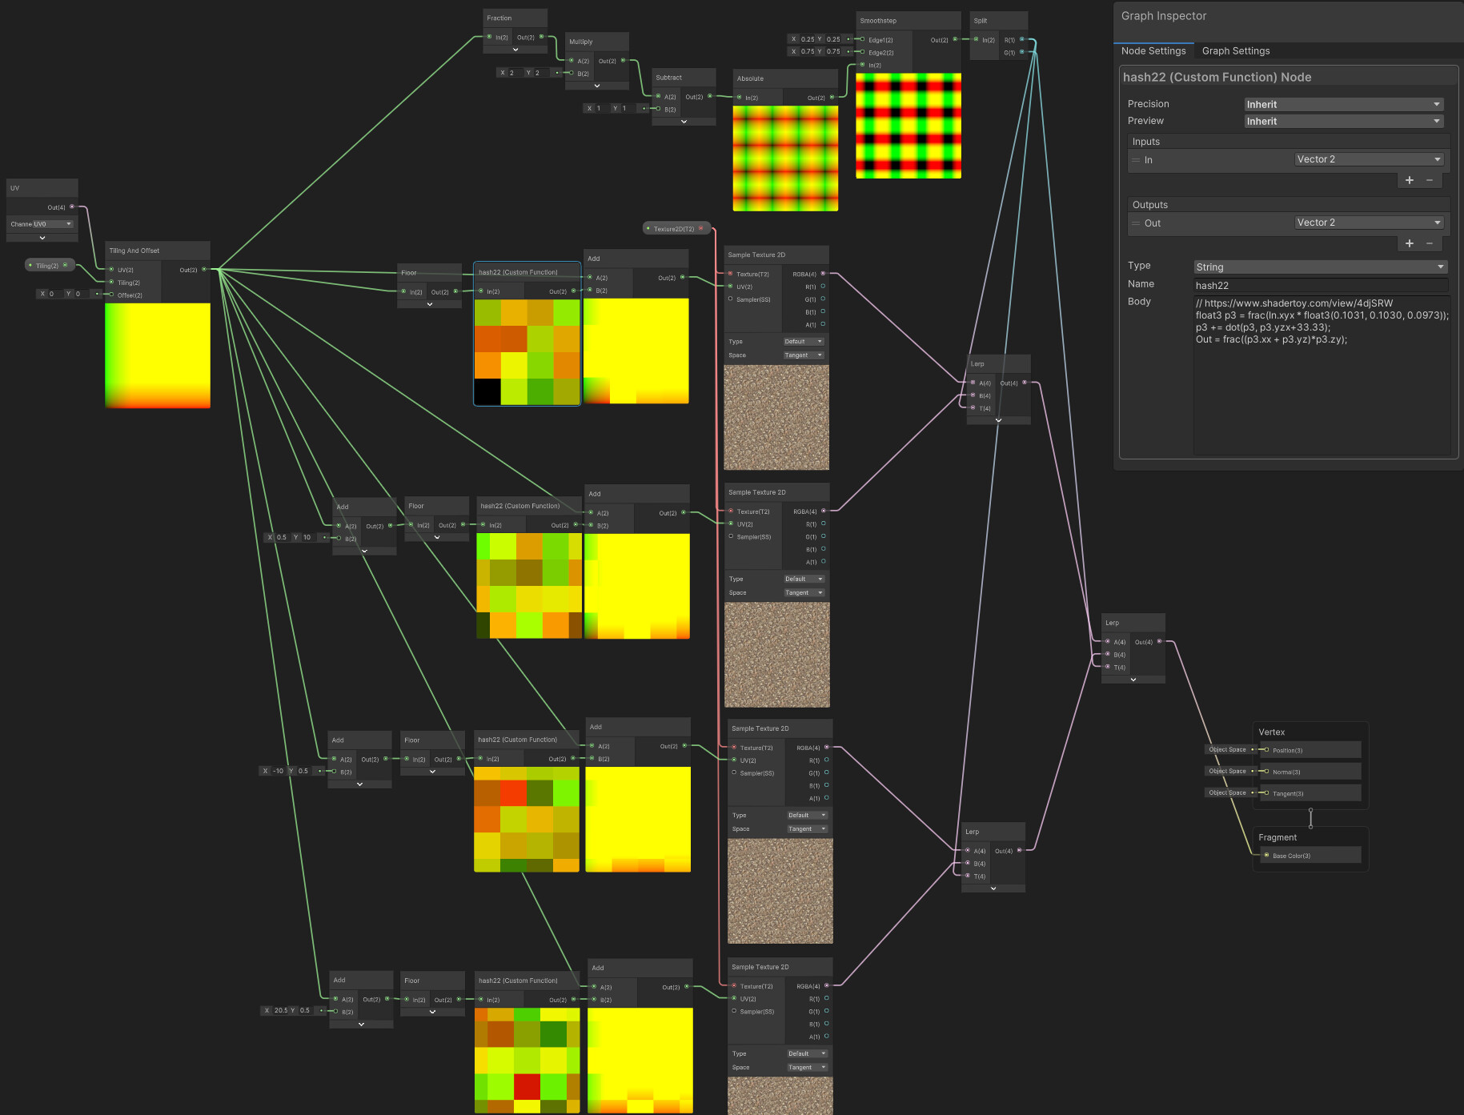Image resolution: width=1464 pixels, height=1115 pixels.
Task: Click the R(1) output port on the Split node
Action: (1021, 39)
